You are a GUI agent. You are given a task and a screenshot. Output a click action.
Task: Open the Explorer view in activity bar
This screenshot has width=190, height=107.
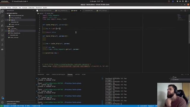click(x=2, y=11)
